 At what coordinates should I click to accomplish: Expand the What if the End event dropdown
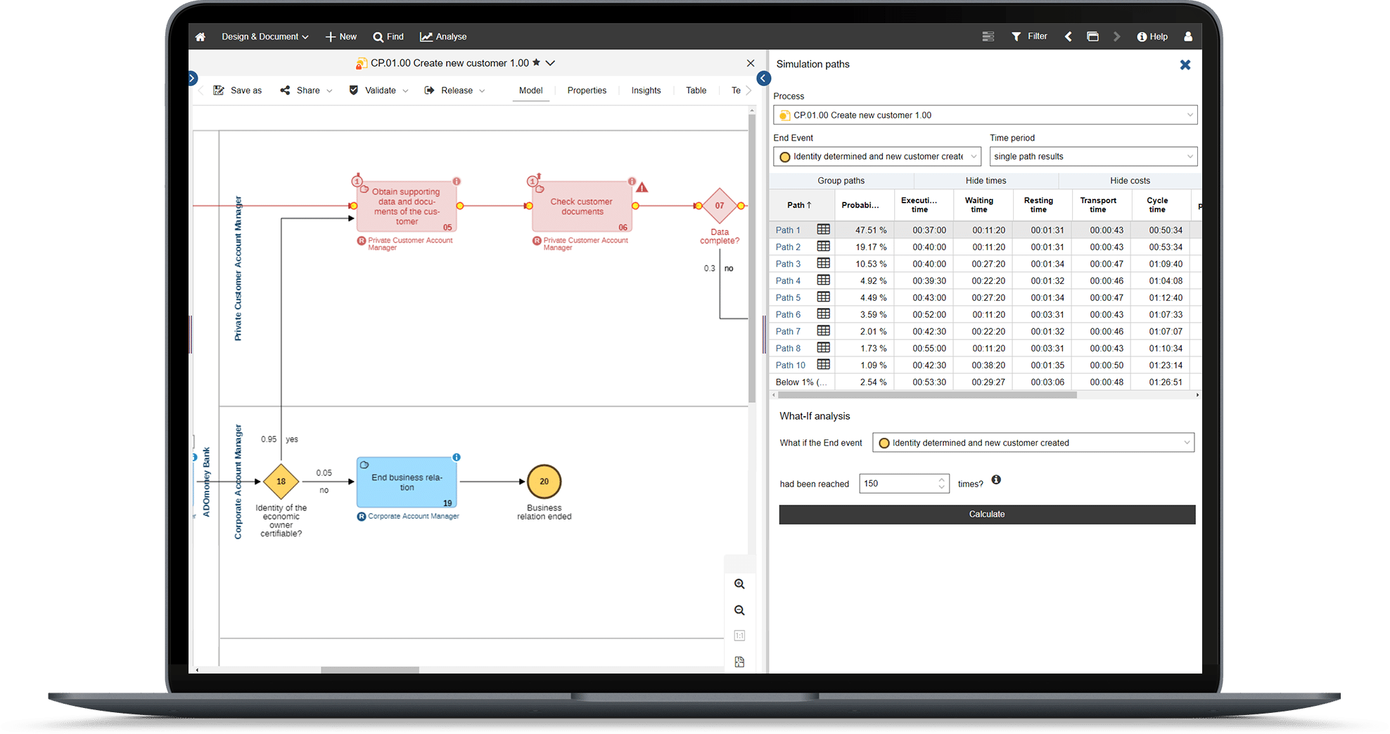[x=1186, y=443]
